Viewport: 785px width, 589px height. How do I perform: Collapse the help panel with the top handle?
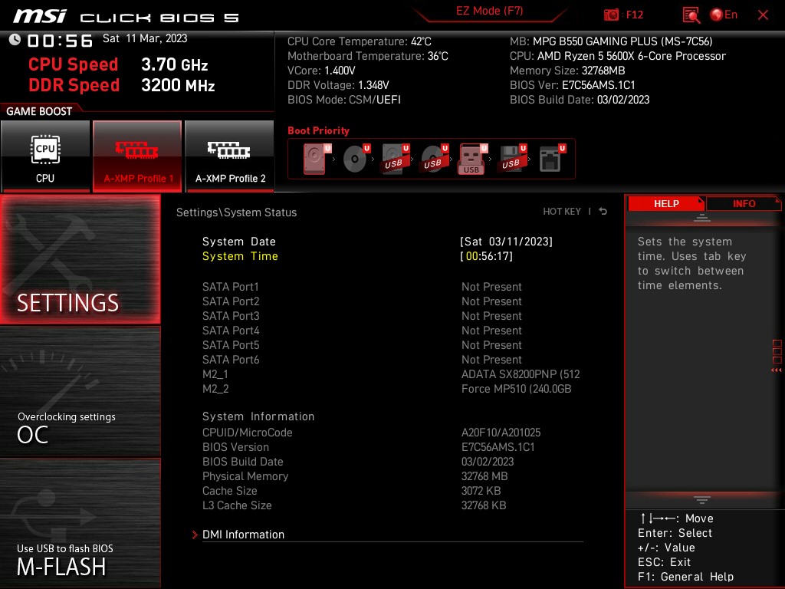pos(702,217)
